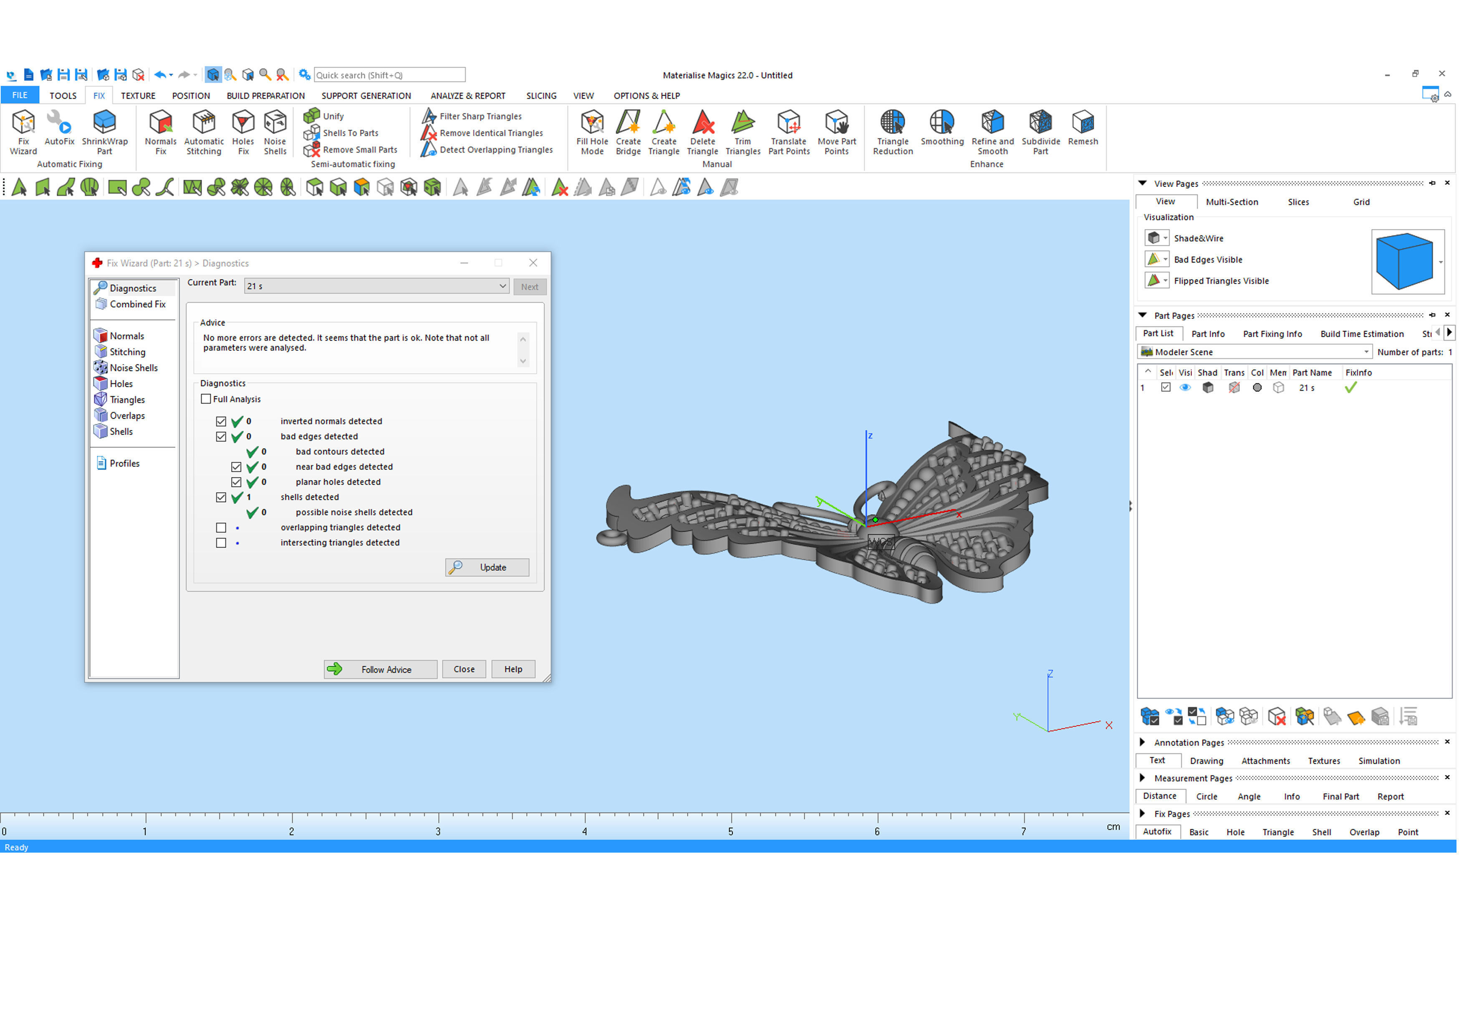Open the TOOLS ribbon tab
Screen dimensions: 1464x1035
(x=63, y=96)
